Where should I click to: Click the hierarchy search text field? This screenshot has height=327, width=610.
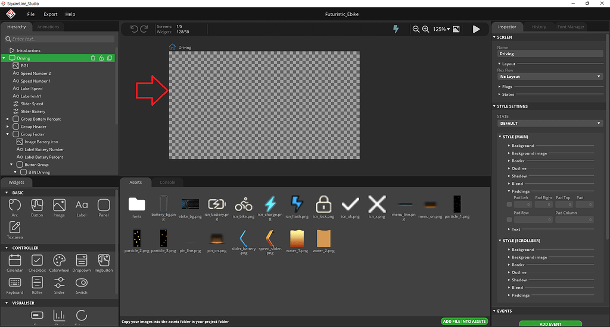point(60,39)
